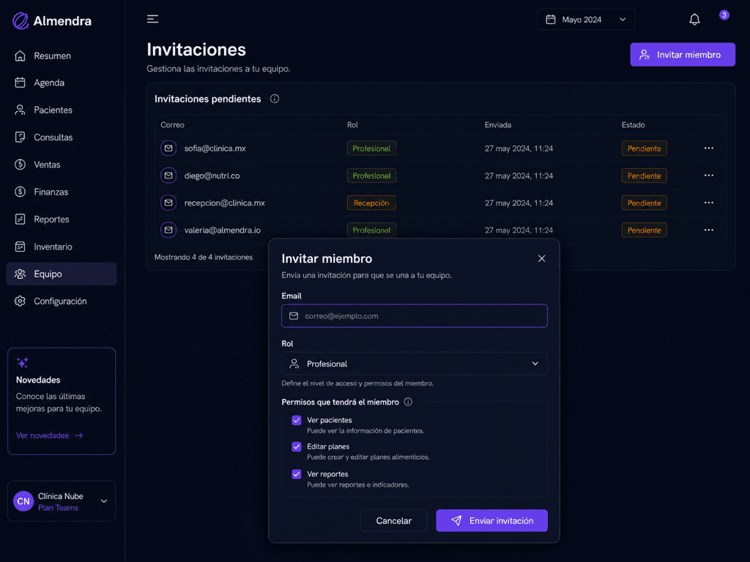Open Inventario from the sidebar

[x=62, y=247]
